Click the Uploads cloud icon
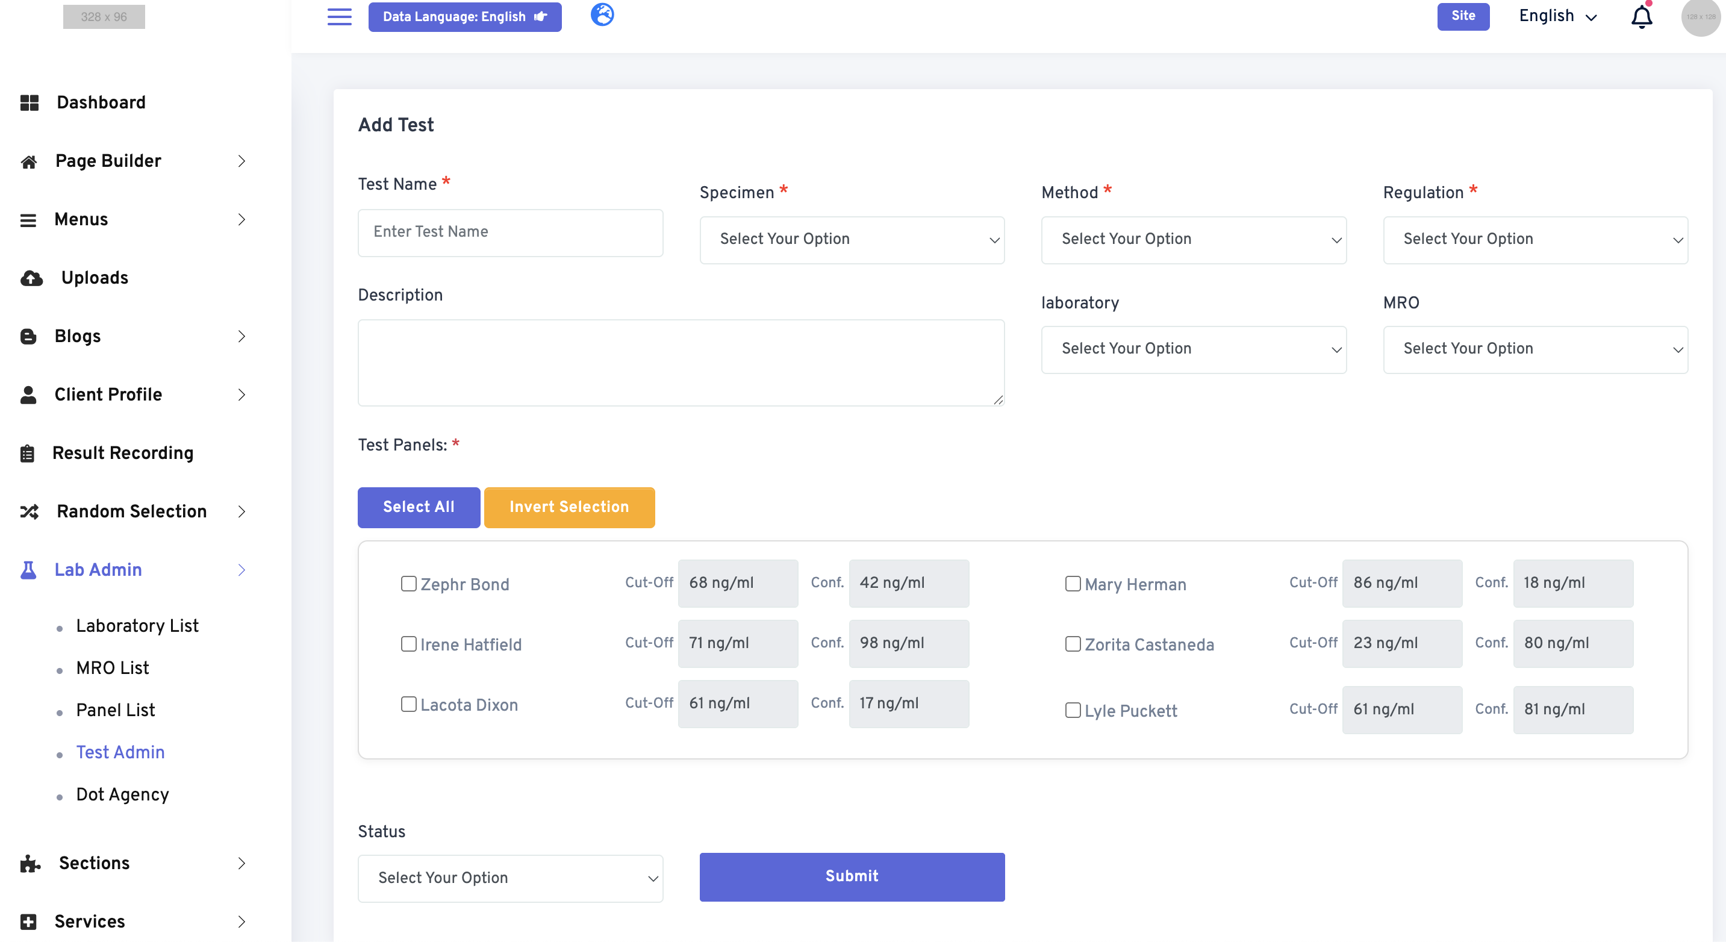Image resolution: width=1726 pixels, height=942 pixels. tap(31, 278)
